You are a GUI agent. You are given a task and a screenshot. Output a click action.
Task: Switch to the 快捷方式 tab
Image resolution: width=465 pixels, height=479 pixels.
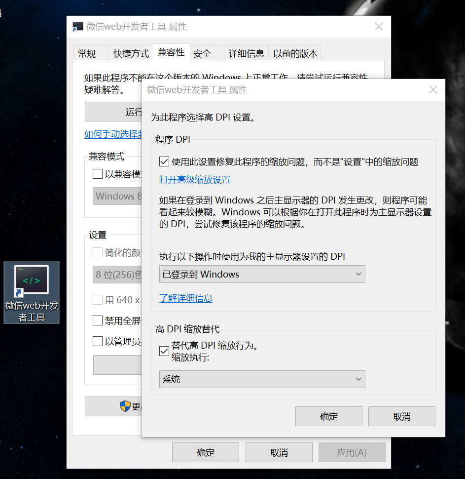[x=131, y=53]
